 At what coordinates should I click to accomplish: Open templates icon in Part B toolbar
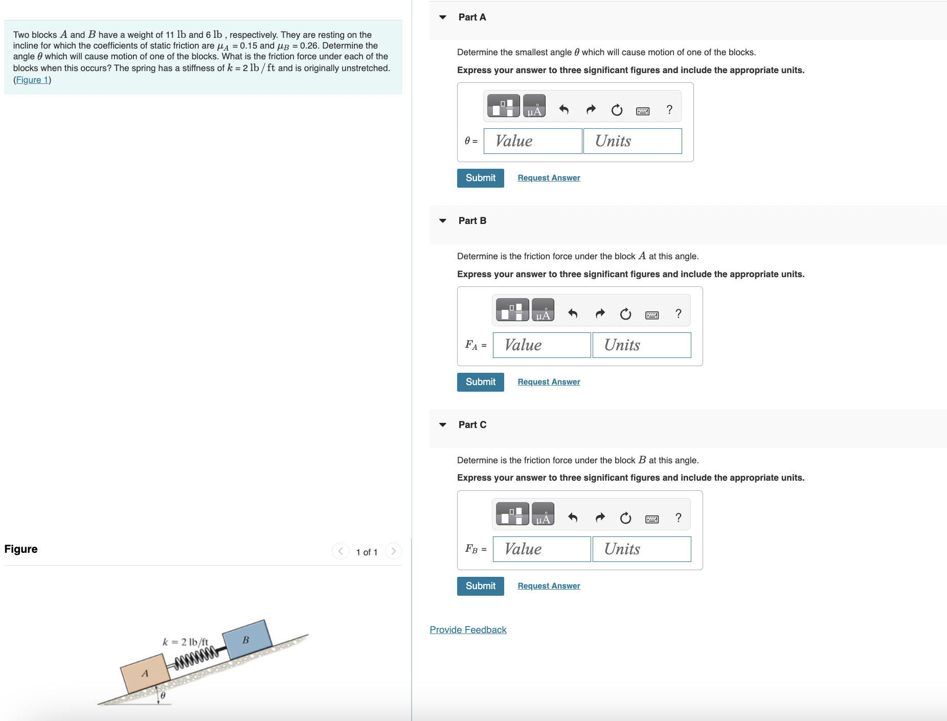[x=512, y=310]
